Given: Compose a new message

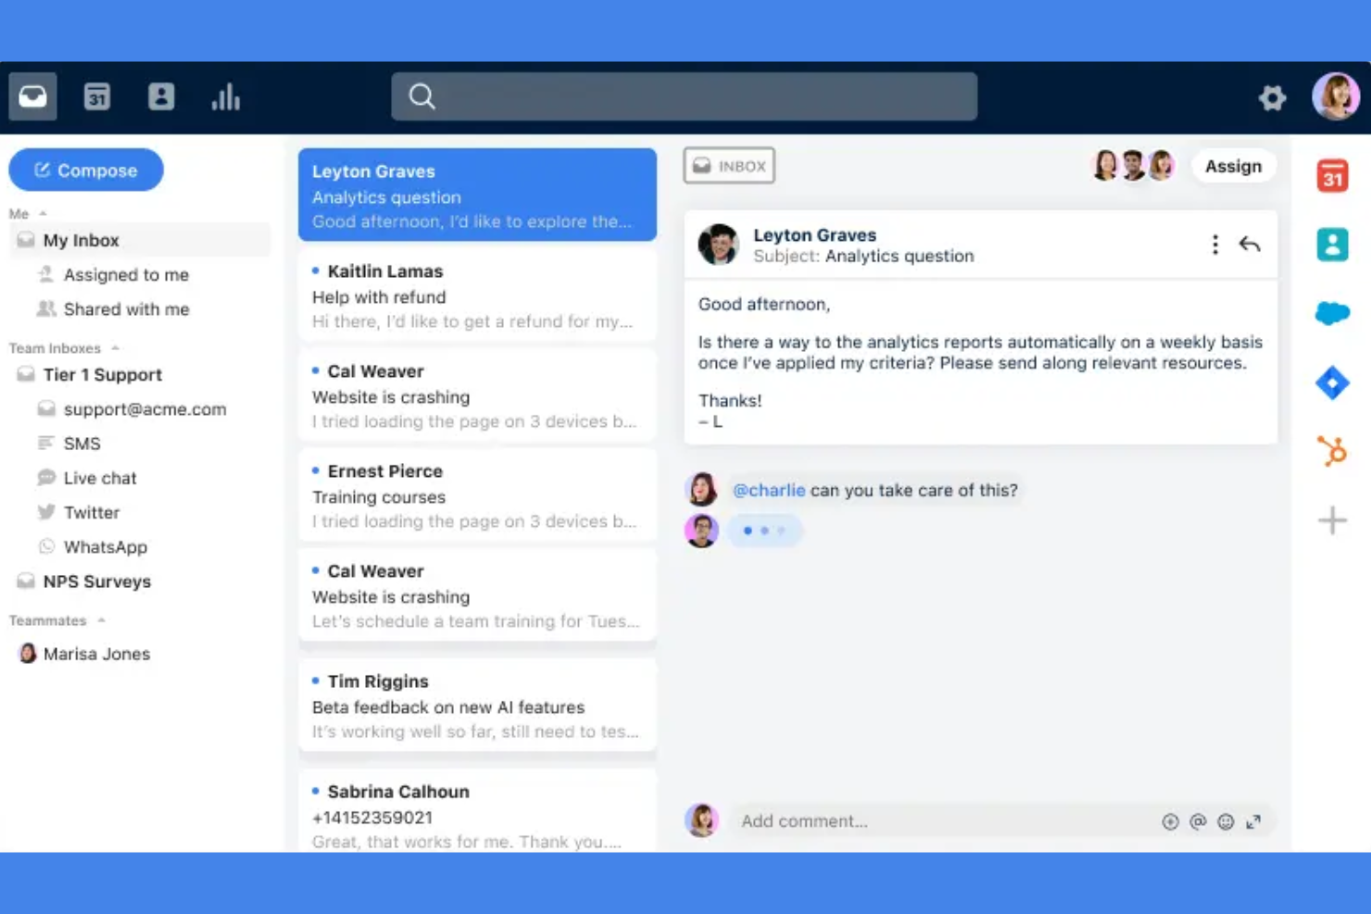Looking at the screenshot, I should pos(85,169).
